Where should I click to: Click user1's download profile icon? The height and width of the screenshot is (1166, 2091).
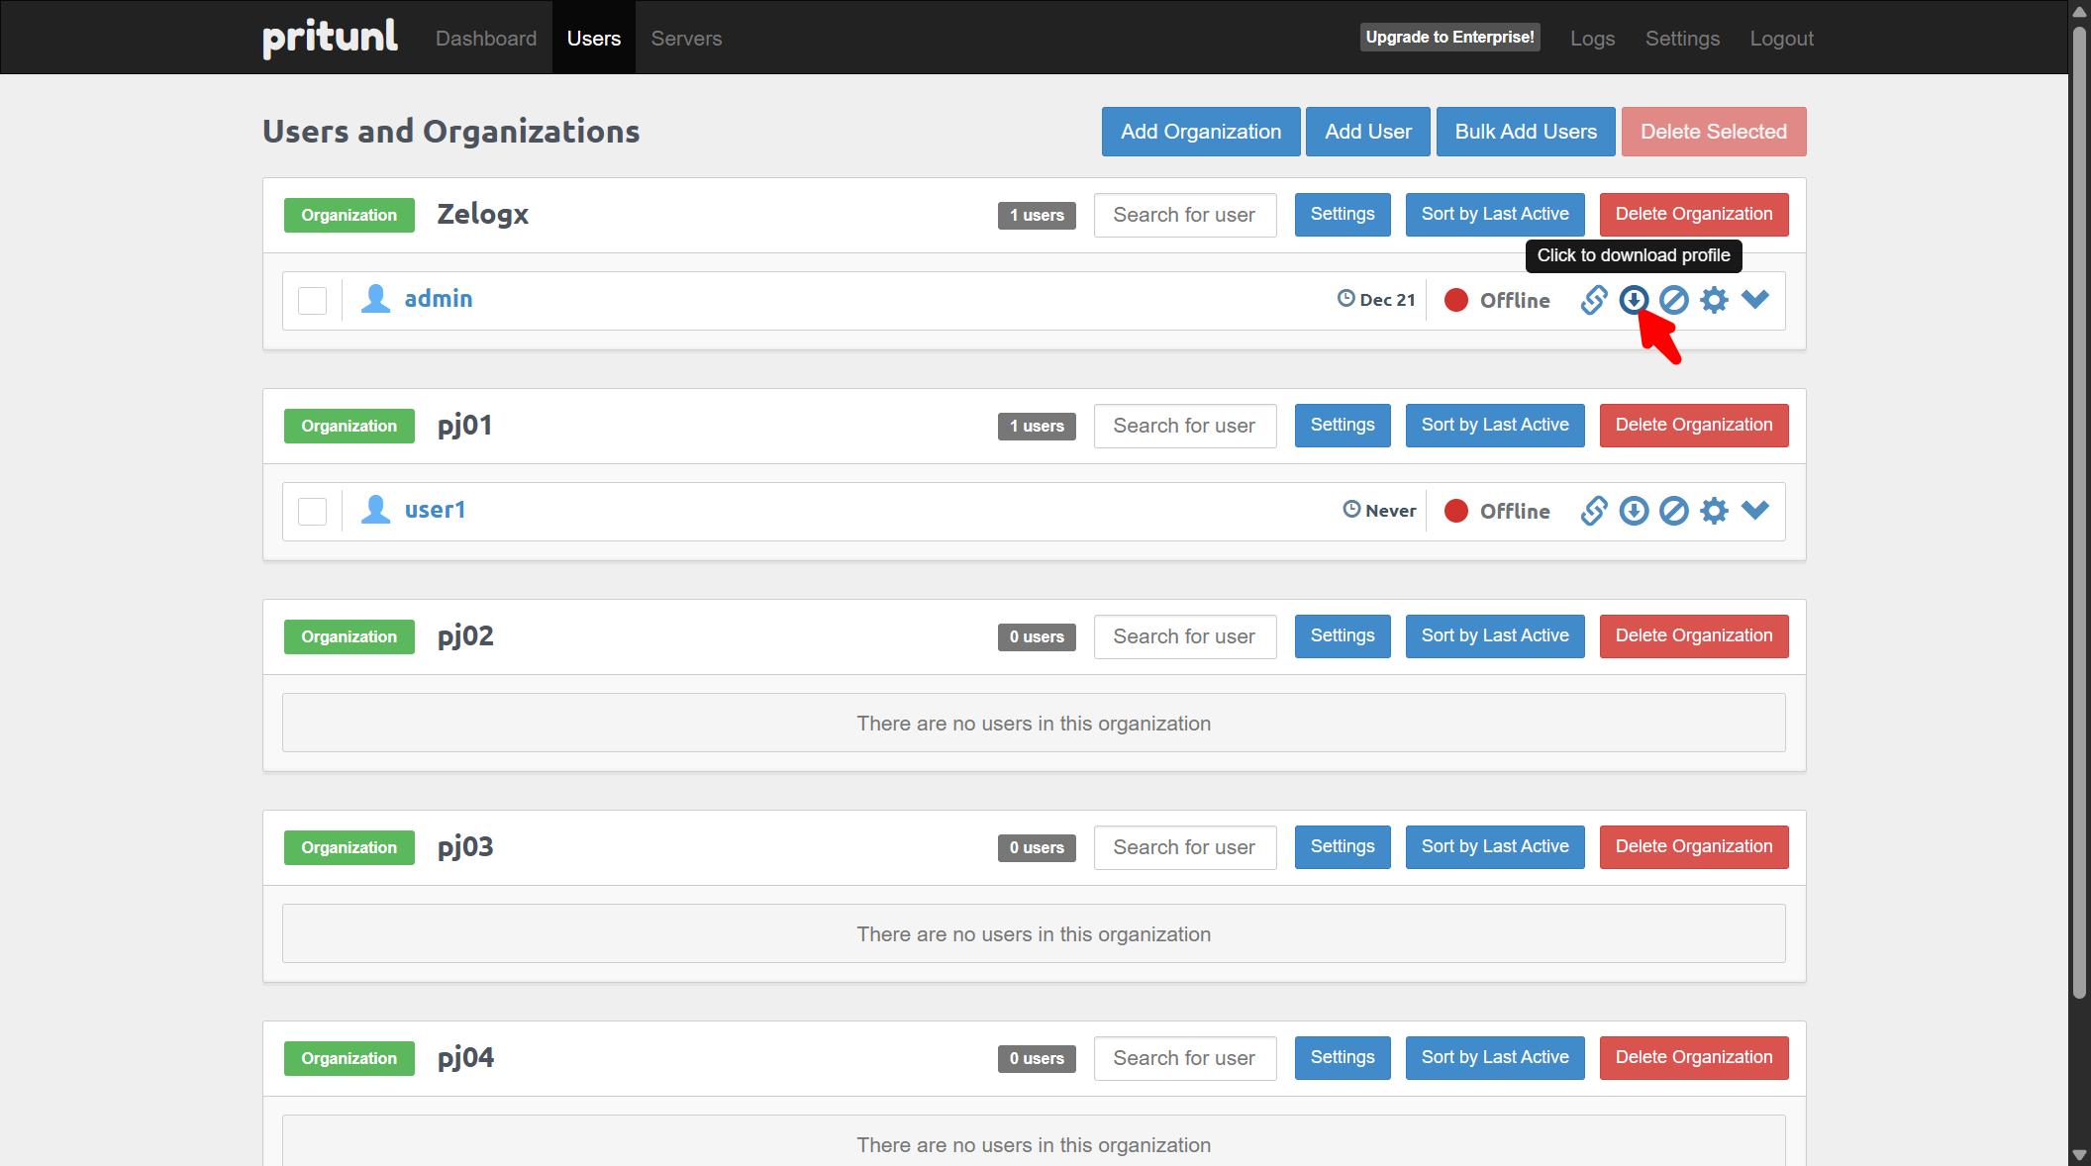pyautogui.click(x=1634, y=511)
